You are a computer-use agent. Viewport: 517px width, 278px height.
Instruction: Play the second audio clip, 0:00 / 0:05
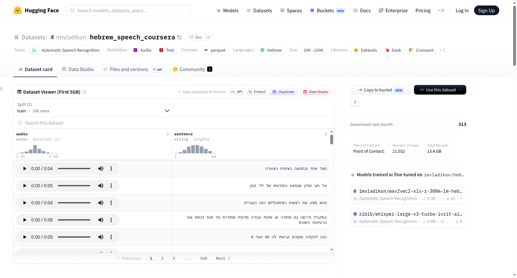(x=25, y=186)
